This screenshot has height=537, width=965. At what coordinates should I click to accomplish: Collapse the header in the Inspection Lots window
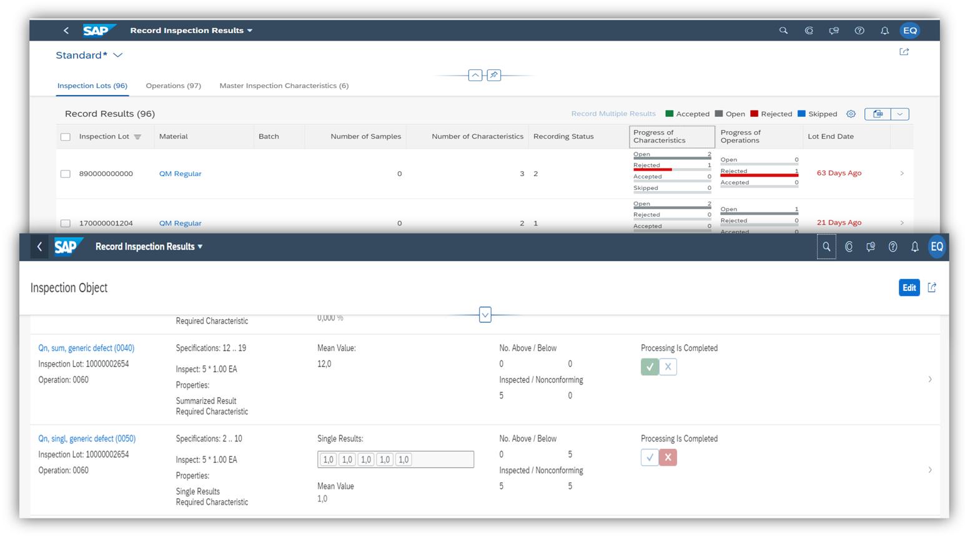(x=475, y=75)
